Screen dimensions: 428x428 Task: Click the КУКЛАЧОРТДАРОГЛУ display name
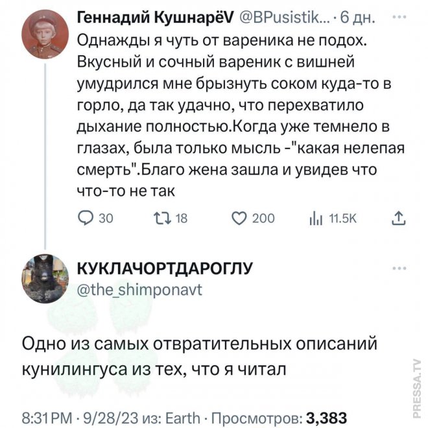click(165, 269)
